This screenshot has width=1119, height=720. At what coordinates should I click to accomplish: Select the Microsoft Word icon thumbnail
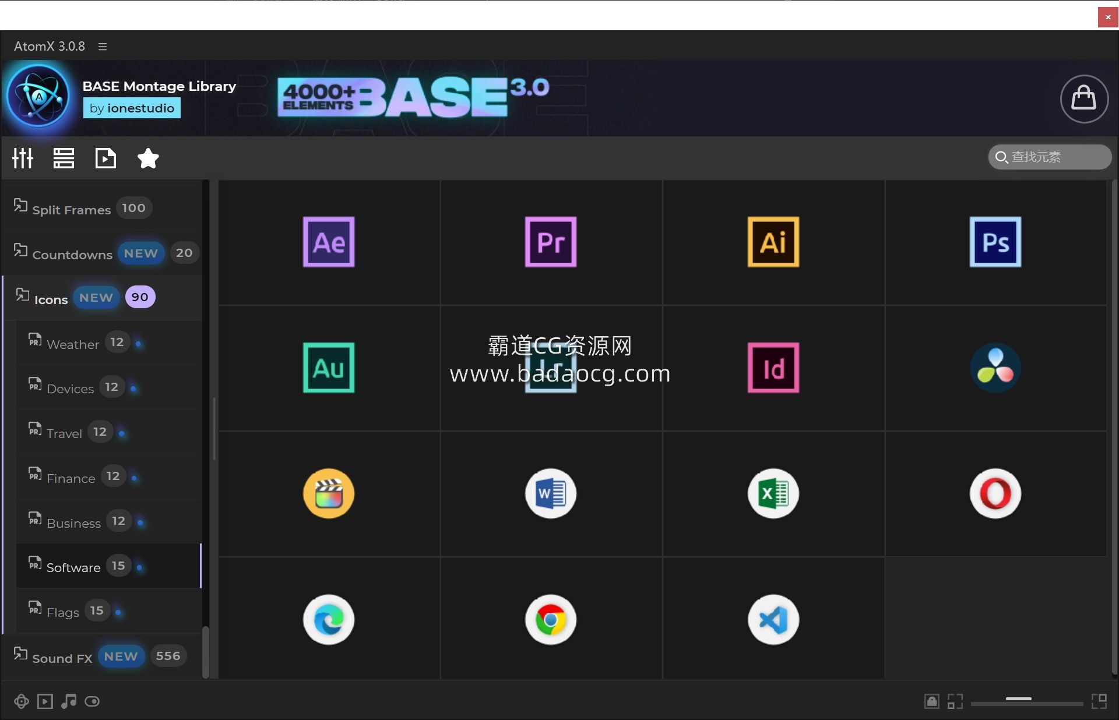pyautogui.click(x=551, y=493)
